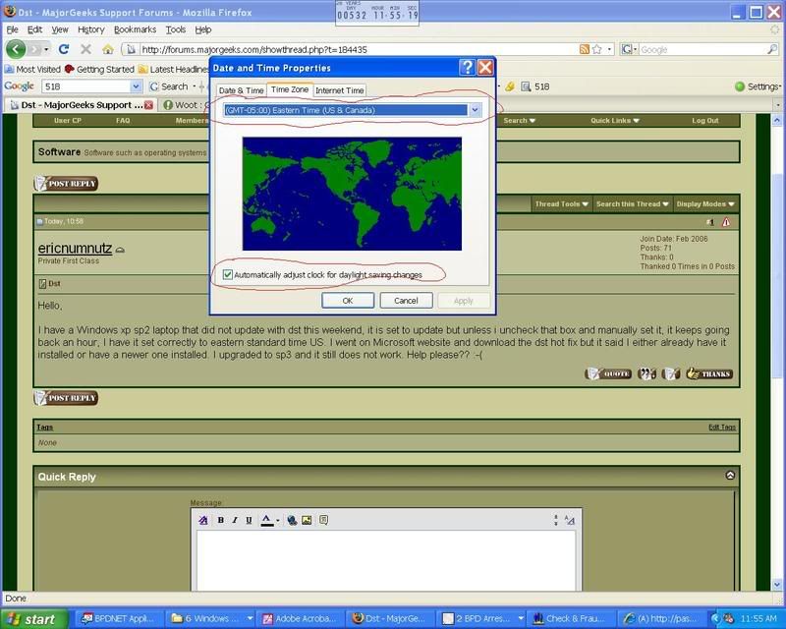786x629 pixels.
Task: Click the Edit Tags link
Action: tap(721, 428)
